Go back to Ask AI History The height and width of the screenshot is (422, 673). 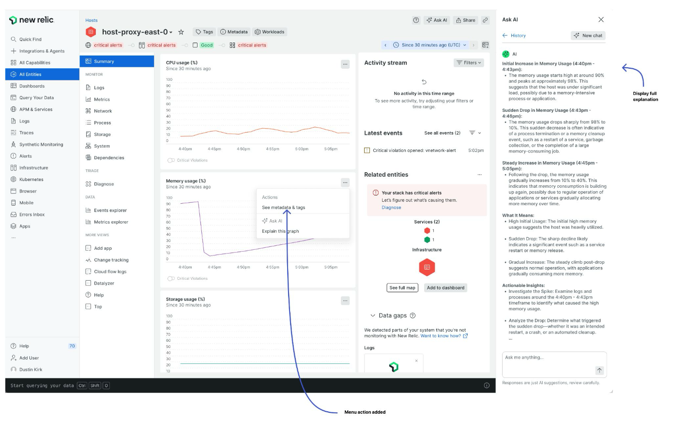tap(514, 35)
